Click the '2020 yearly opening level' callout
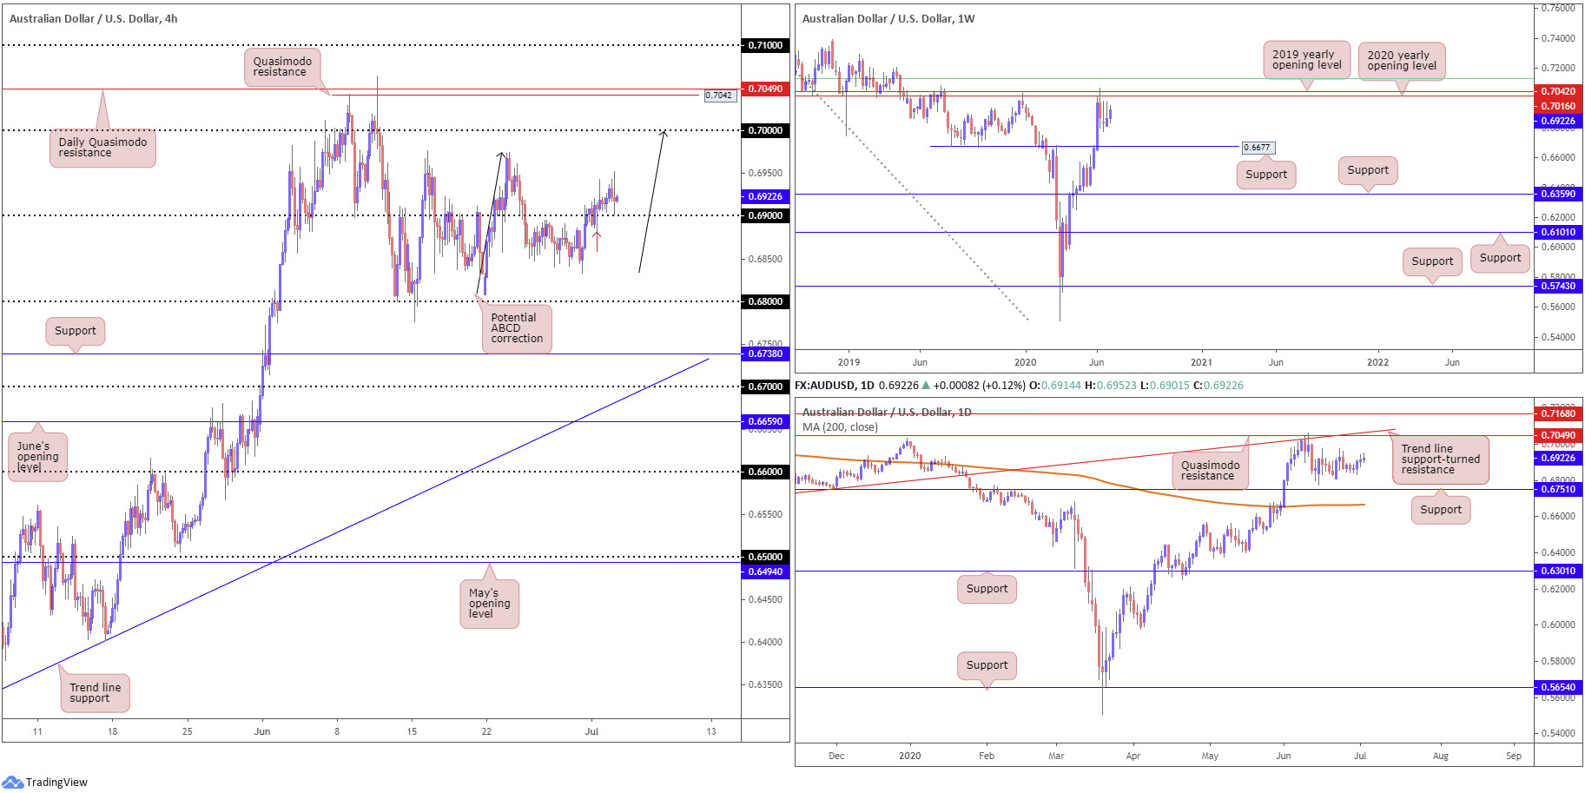The height and width of the screenshot is (793, 1585). pyautogui.click(x=1401, y=61)
